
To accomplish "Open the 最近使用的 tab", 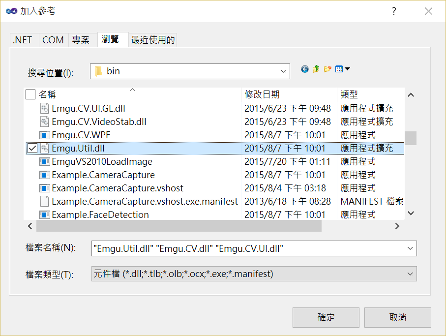I will coord(153,40).
